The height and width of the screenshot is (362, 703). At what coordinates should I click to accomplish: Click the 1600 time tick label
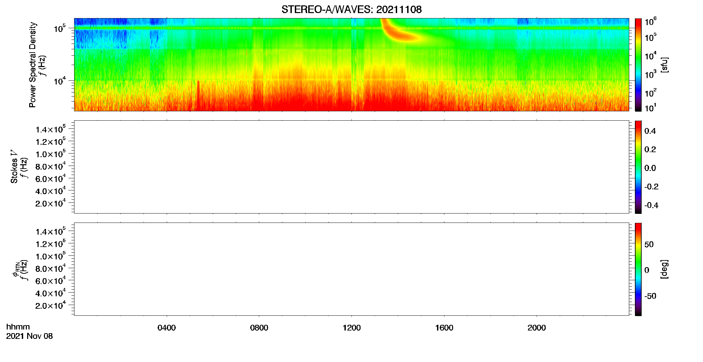point(444,328)
